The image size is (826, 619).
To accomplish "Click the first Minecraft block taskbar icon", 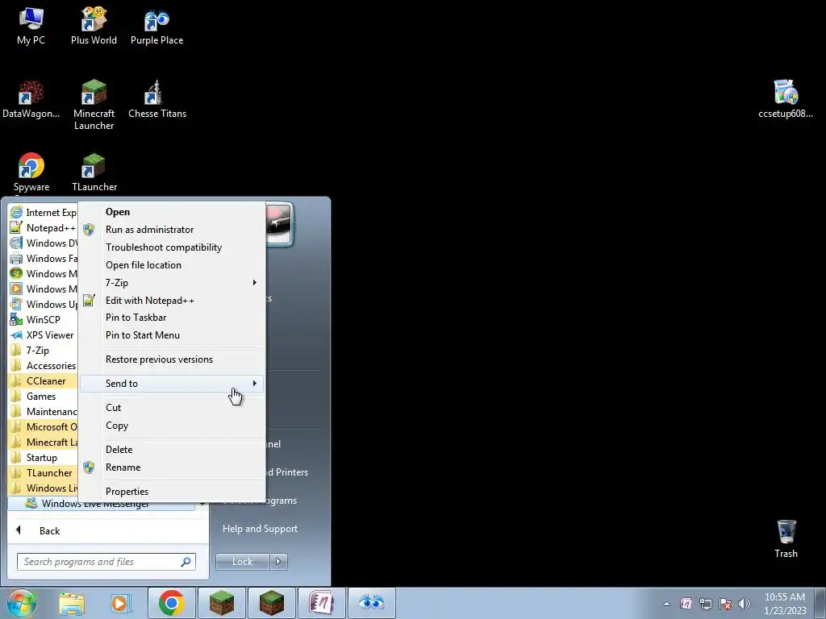I will click(221, 603).
